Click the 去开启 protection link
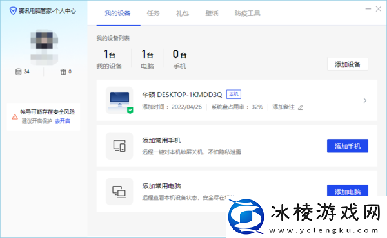Screen dimensions: 387x238 [x=63, y=121]
